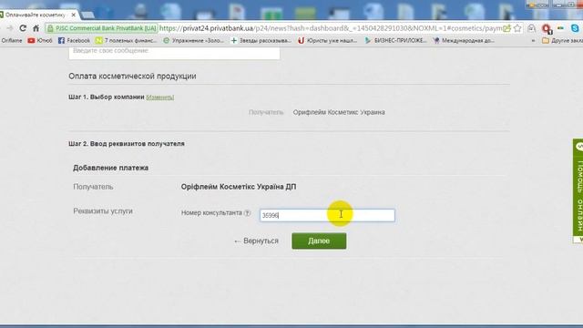Open the Oriflame bookmark
This screenshot has height=328, width=583.
click(11, 40)
